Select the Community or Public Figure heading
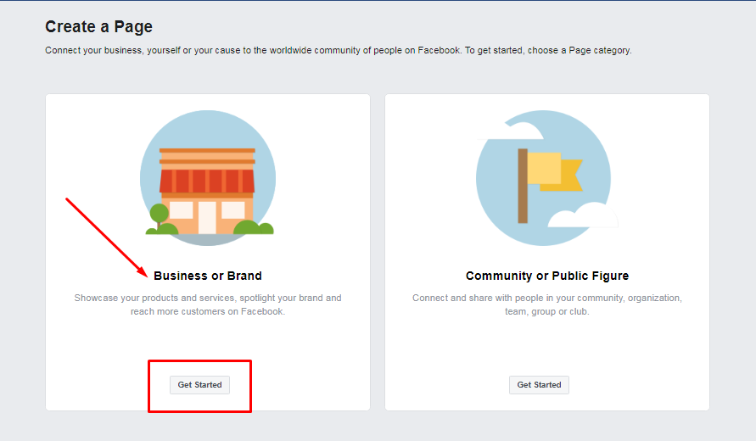756x441 pixels. (547, 276)
